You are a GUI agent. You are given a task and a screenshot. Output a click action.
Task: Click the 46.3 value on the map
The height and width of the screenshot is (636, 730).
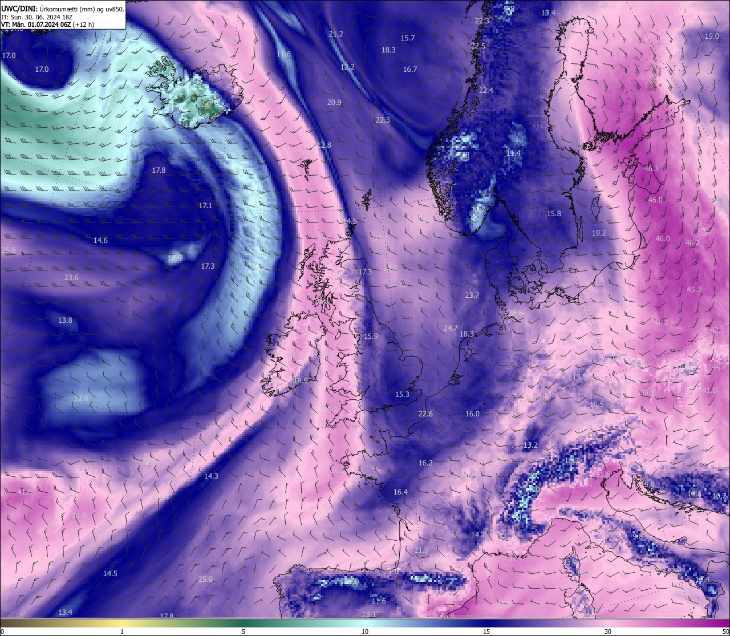click(651, 168)
